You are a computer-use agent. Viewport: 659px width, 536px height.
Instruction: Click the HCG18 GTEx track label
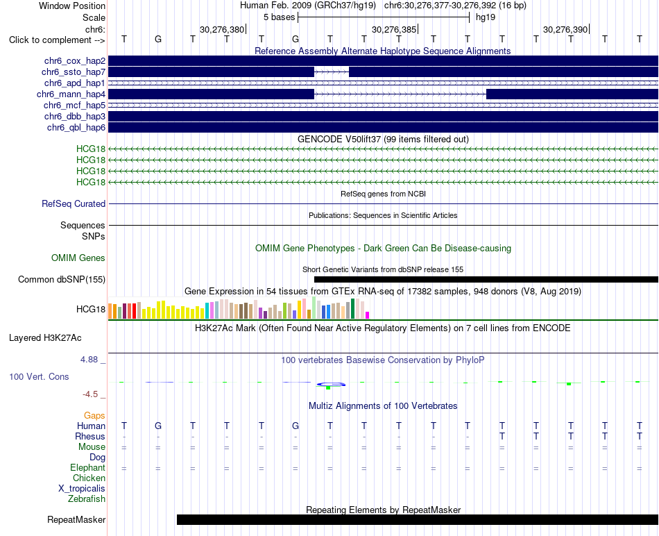[x=91, y=309]
